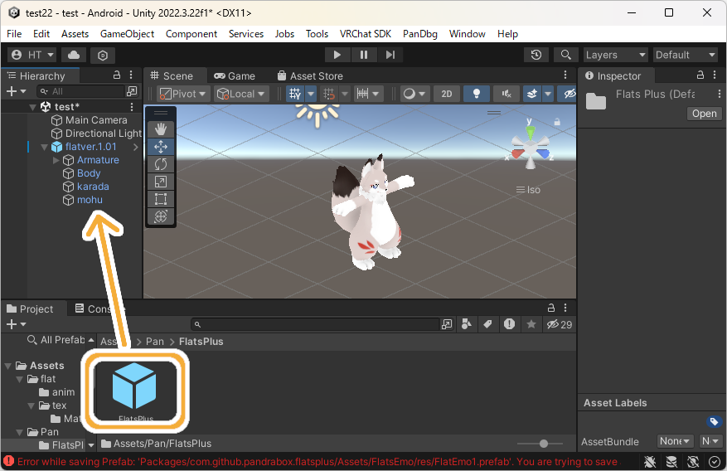Open undo history icon

(536, 55)
